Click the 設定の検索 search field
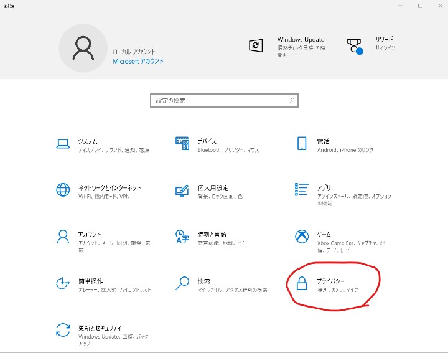The width and height of the screenshot is (448, 353). point(224,101)
